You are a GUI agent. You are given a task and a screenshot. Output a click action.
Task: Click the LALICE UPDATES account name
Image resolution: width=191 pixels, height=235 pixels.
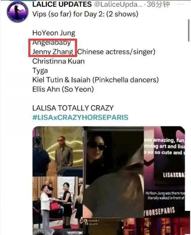(x=62, y=4)
